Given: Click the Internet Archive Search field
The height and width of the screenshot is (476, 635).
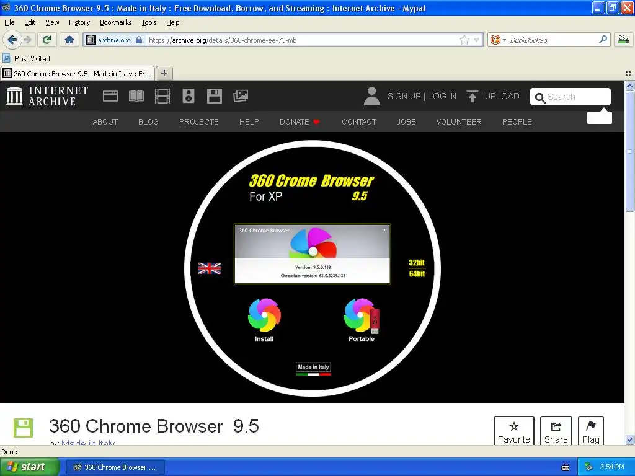Looking at the screenshot, I should [571, 97].
